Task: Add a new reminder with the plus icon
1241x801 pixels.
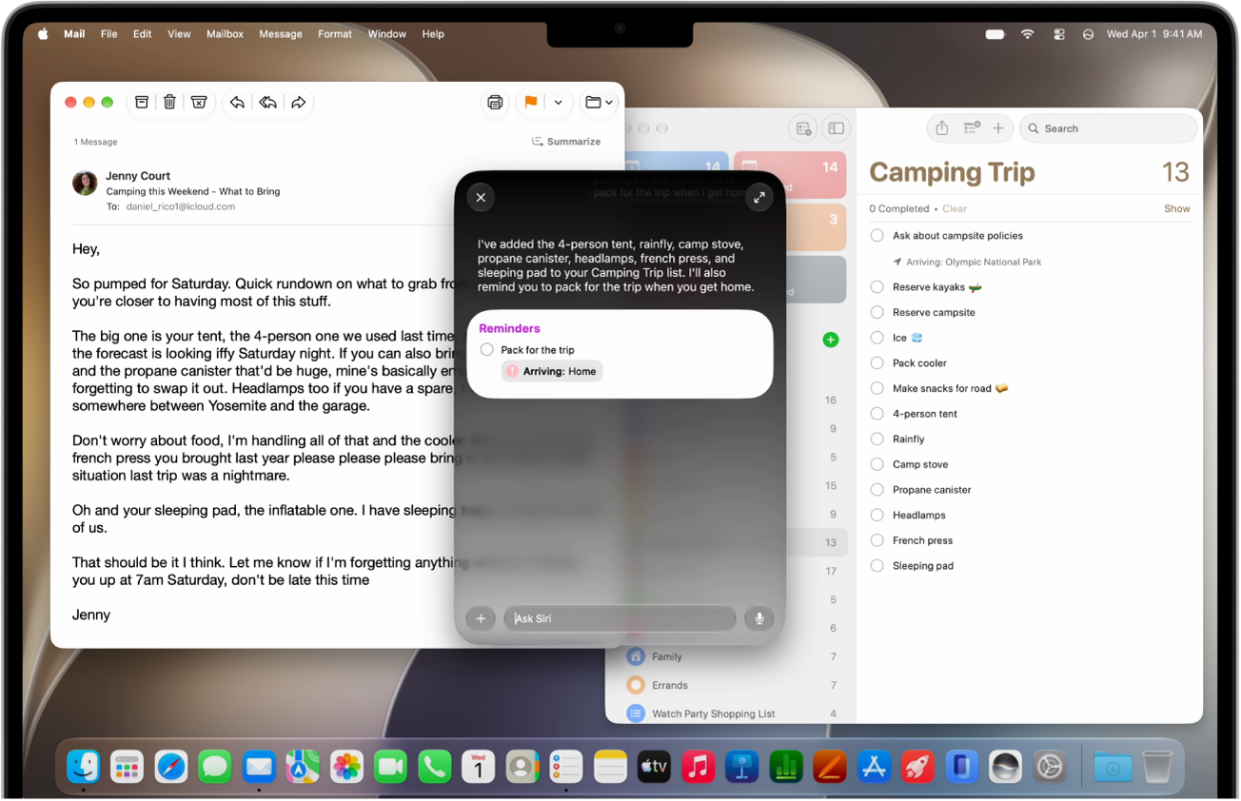Action: coord(998,127)
